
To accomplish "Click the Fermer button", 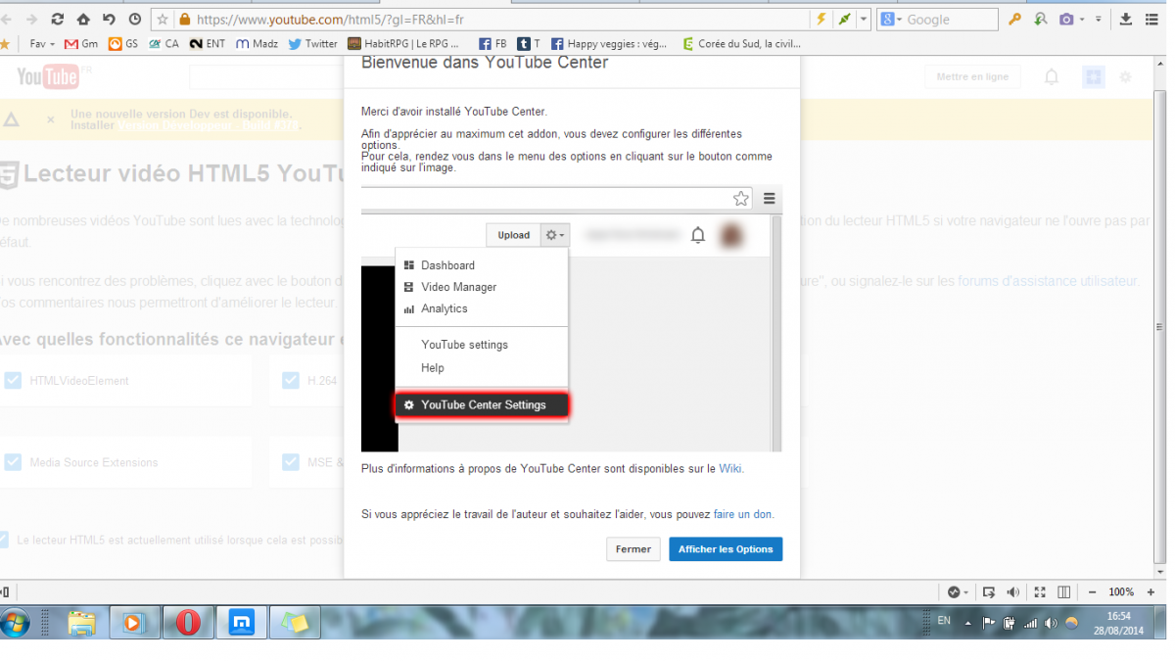I will (x=634, y=549).
